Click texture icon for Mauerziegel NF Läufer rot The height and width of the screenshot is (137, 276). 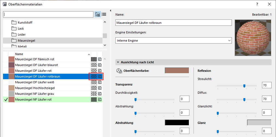(x=100, y=99)
